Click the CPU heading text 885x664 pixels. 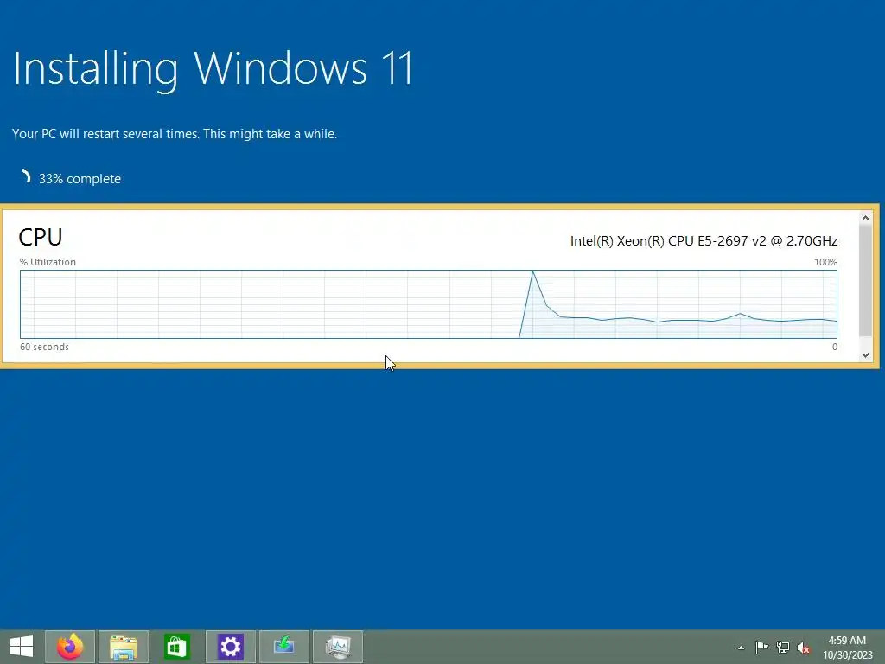click(40, 237)
